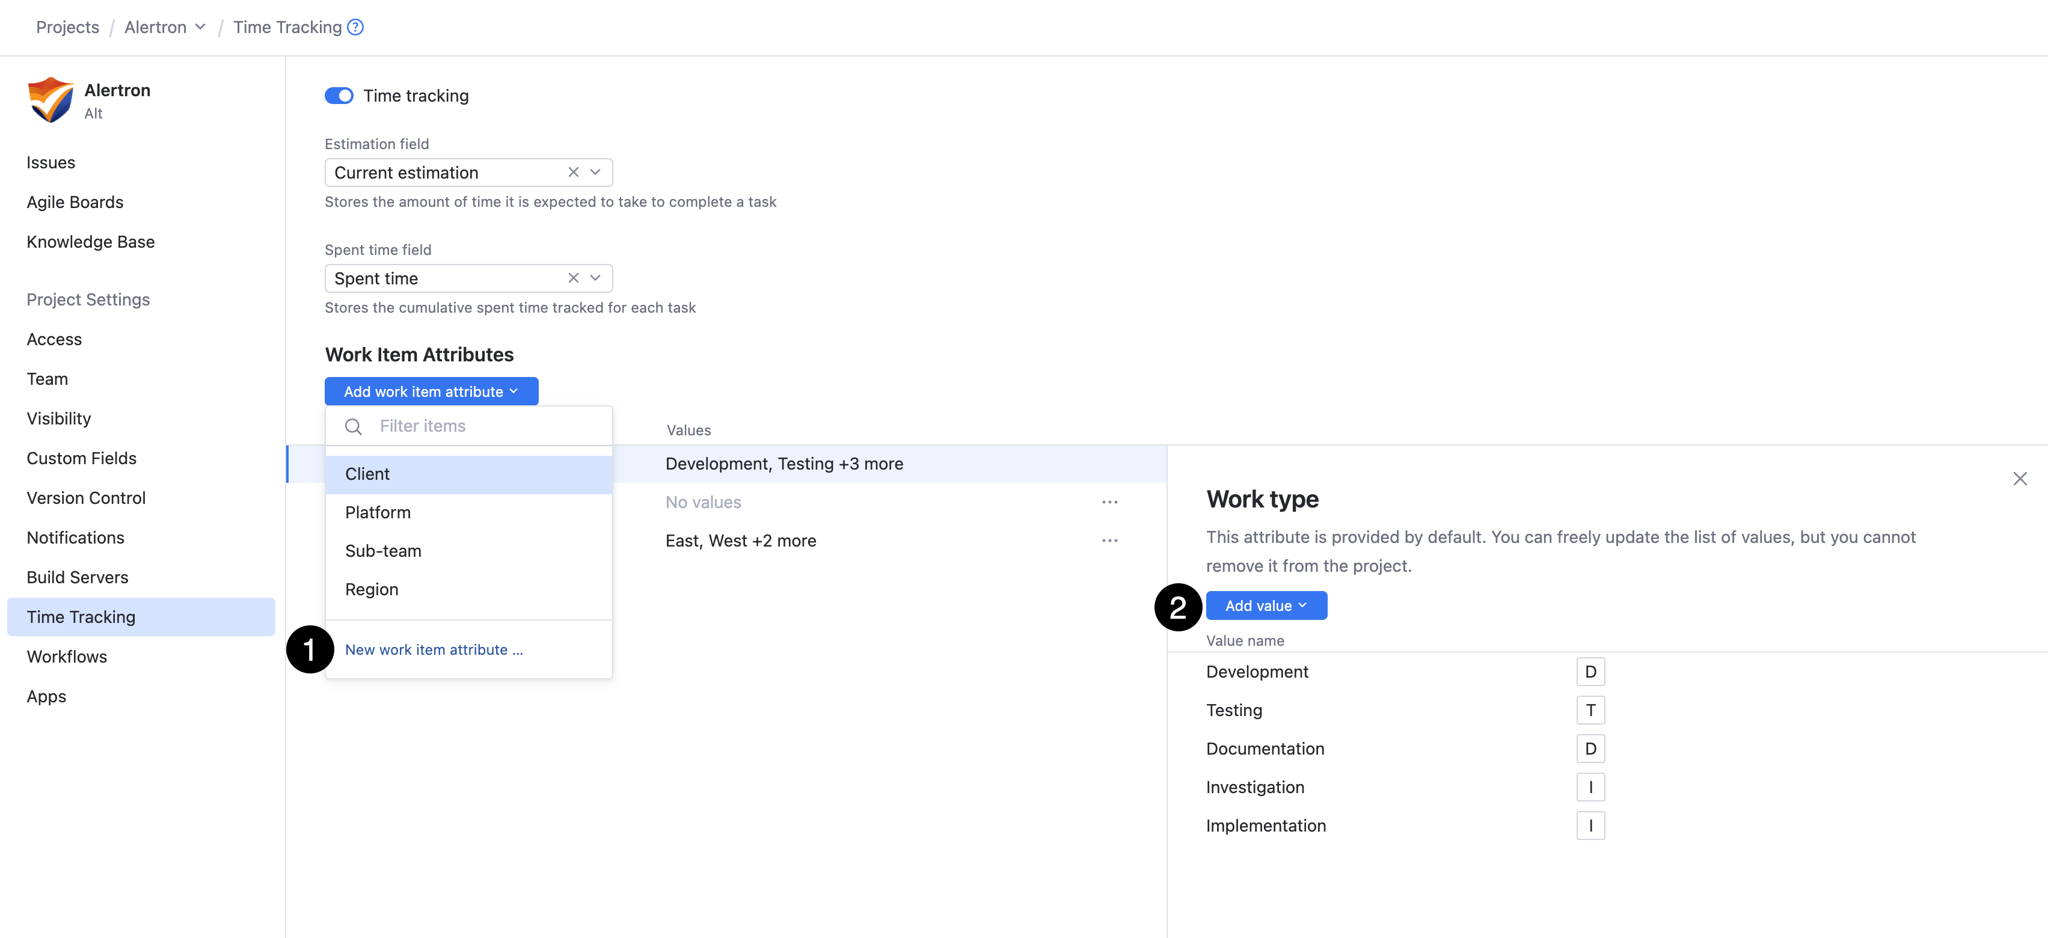Open Agile Boards from the sidebar

pyautogui.click(x=75, y=201)
